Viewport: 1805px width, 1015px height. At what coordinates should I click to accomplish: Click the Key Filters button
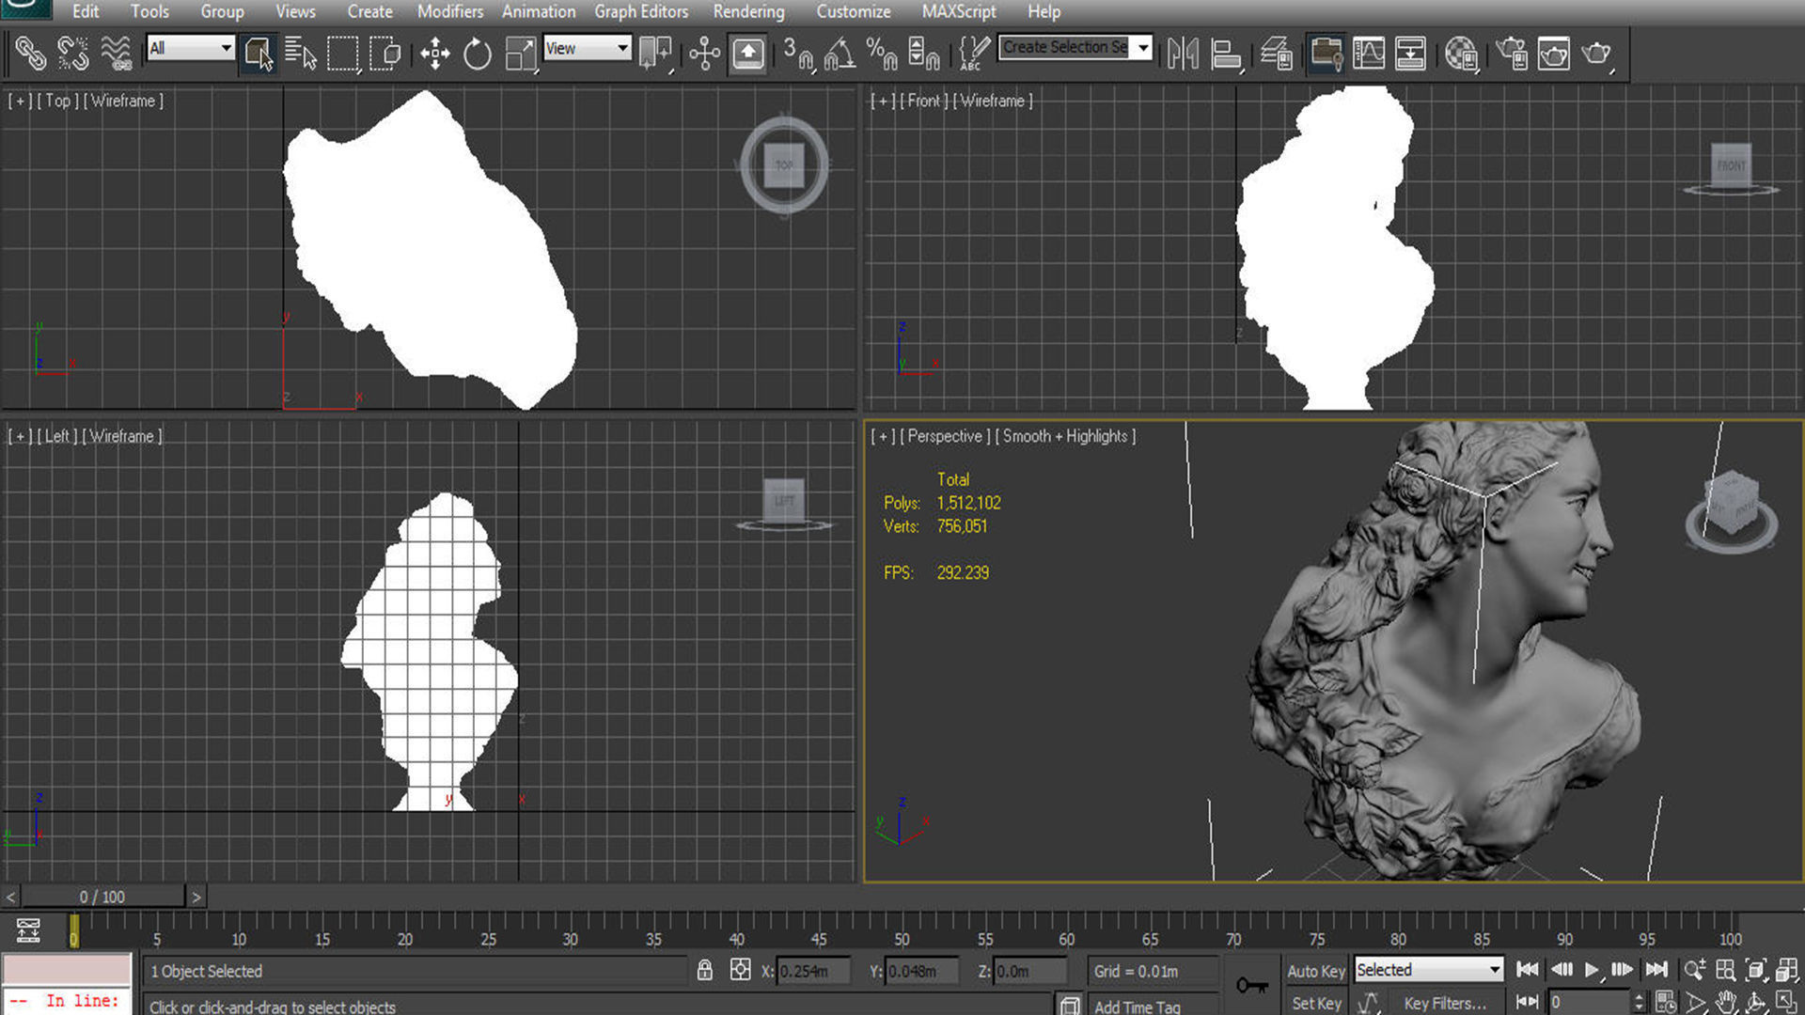click(x=1445, y=1003)
